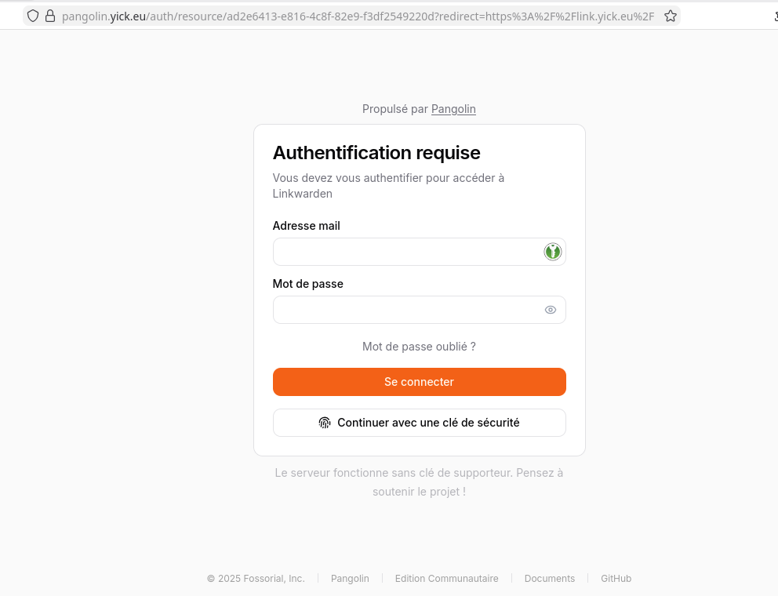Click the tracking protection shield icon

pos(33,16)
